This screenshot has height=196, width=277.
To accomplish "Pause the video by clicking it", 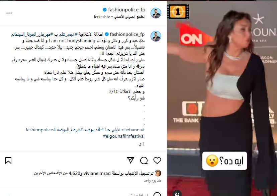I will pyautogui.click(x=222, y=99).
